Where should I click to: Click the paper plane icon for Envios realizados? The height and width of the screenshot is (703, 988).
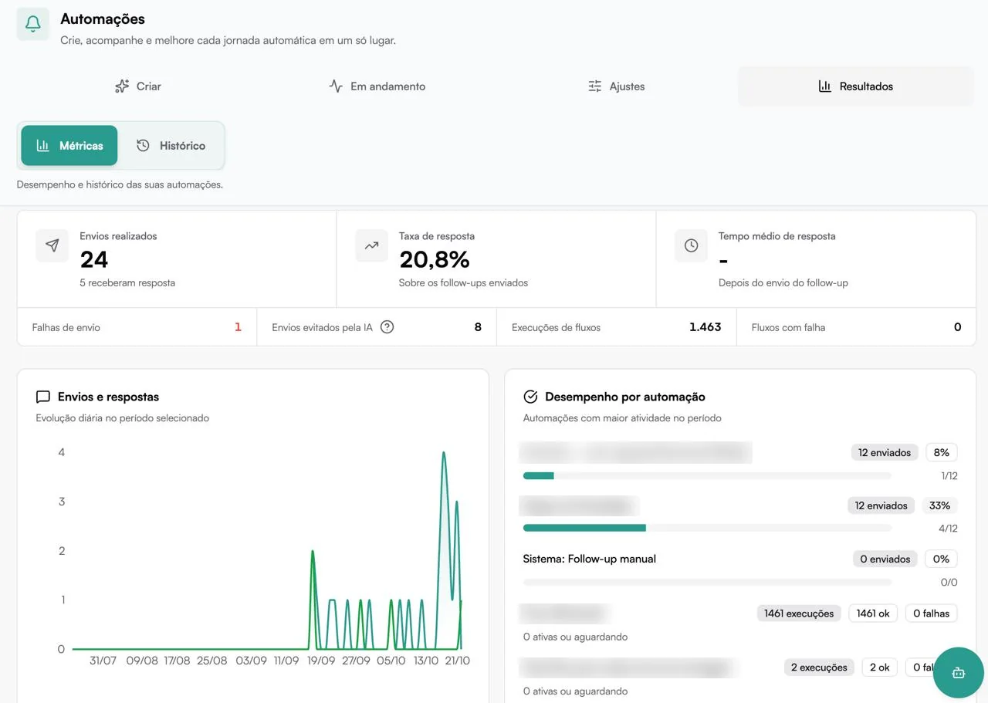(52, 245)
